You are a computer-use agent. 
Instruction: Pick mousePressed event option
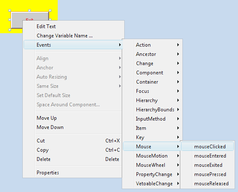207,174
